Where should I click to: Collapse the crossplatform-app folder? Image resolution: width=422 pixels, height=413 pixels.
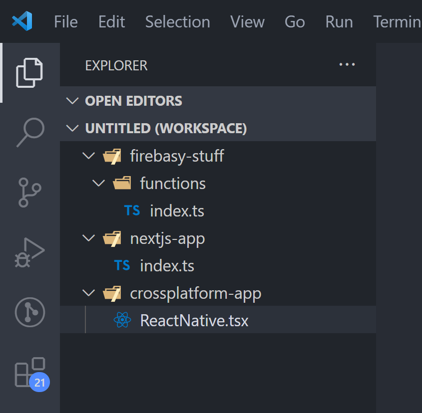[x=195, y=293]
